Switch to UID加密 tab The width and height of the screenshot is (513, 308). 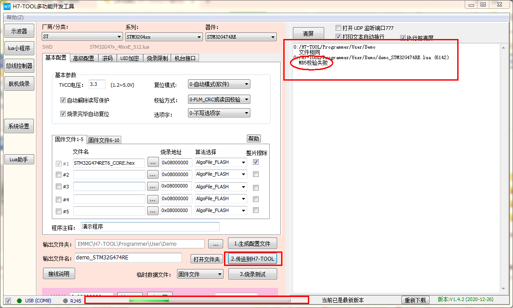[x=130, y=58]
